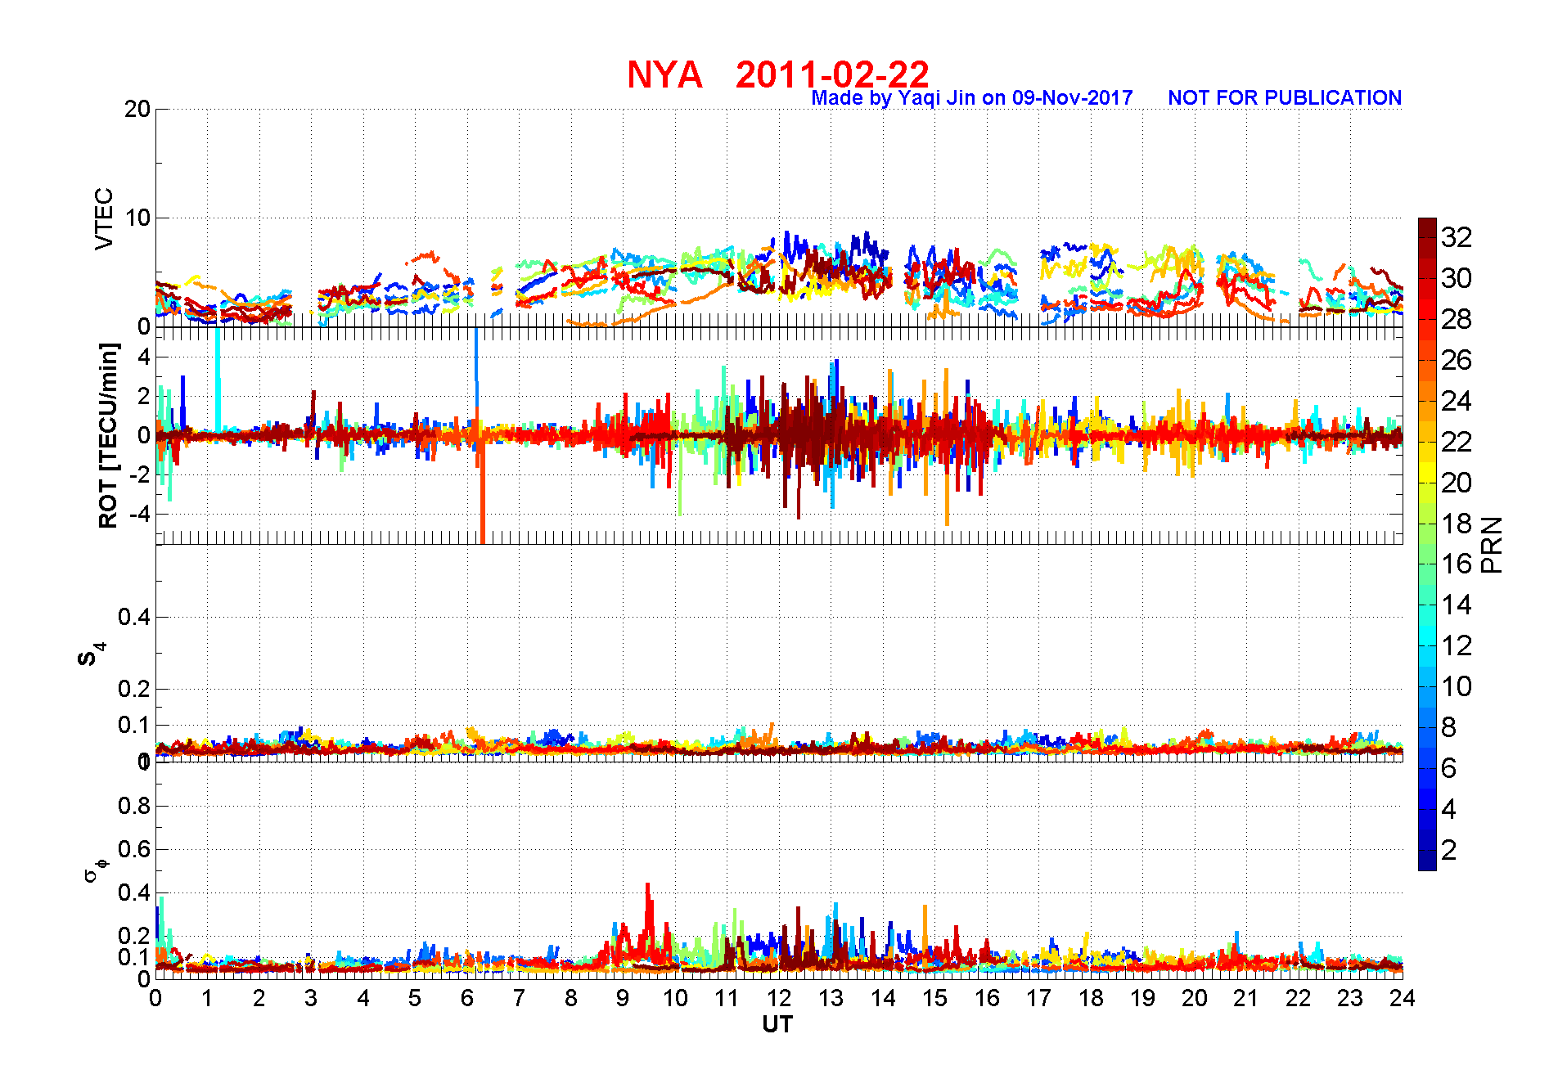Viewport: 1558px width, 1088px height.
Task: Click the PRN color scale bar
Action: point(1427,544)
